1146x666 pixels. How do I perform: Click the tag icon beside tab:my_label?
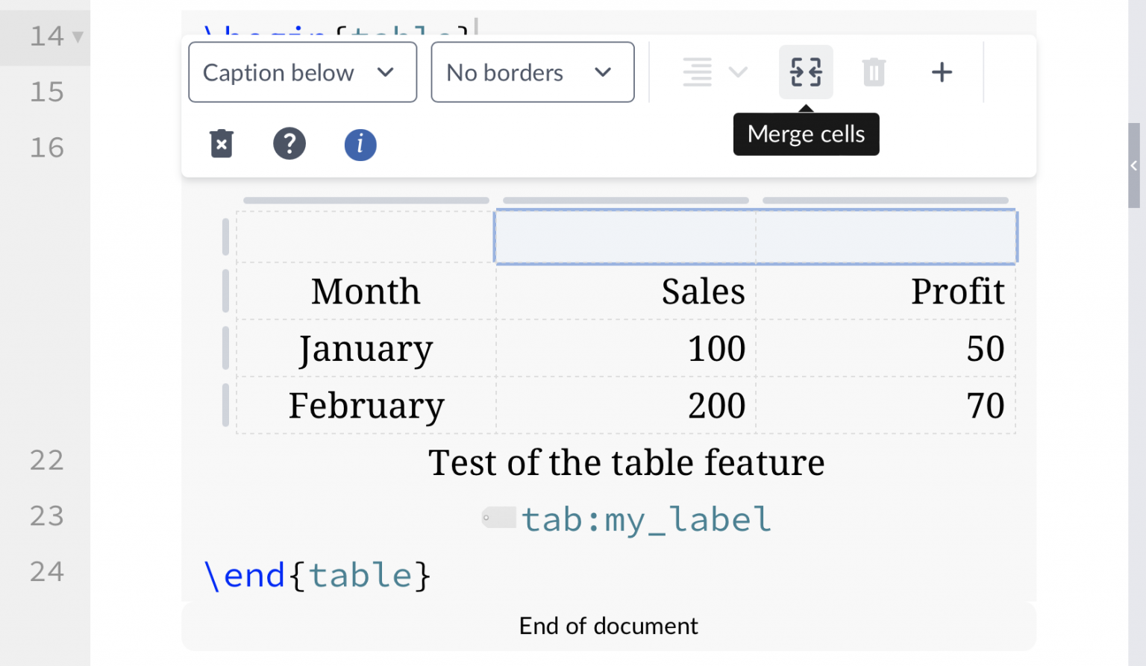tap(498, 517)
